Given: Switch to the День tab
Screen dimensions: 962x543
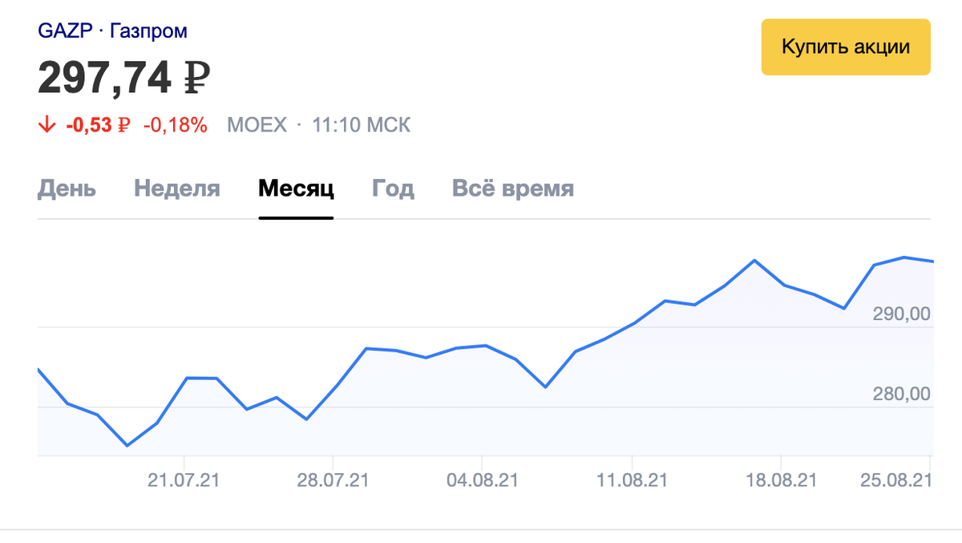Looking at the screenshot, I should pyautogui.click(x=67, y=188).
